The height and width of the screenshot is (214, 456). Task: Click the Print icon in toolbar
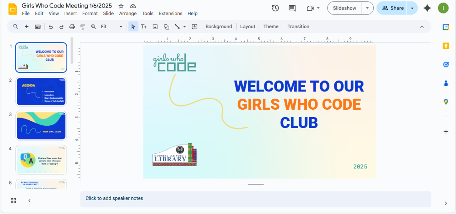72,27
